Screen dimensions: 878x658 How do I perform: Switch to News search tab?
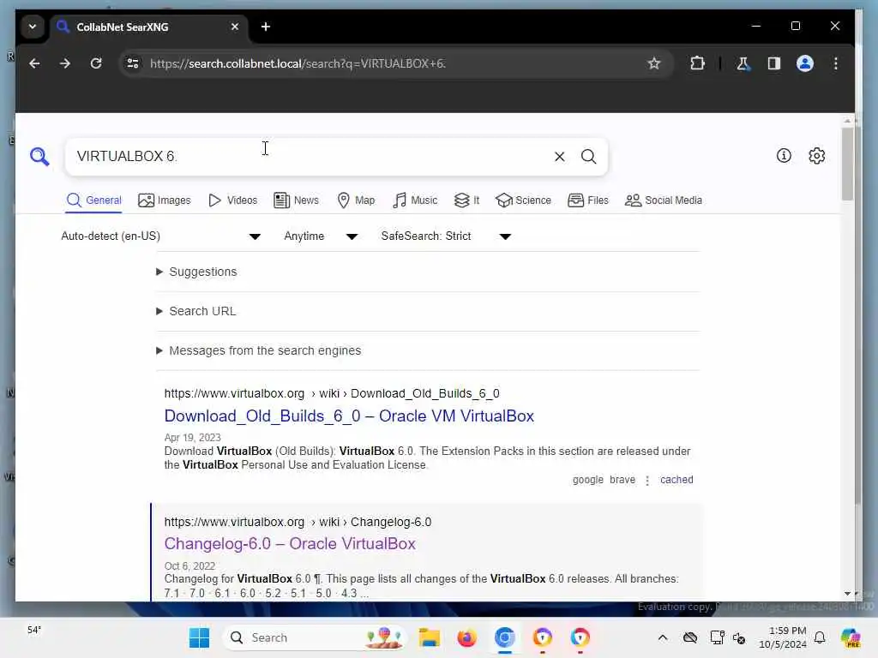(296, 200)
